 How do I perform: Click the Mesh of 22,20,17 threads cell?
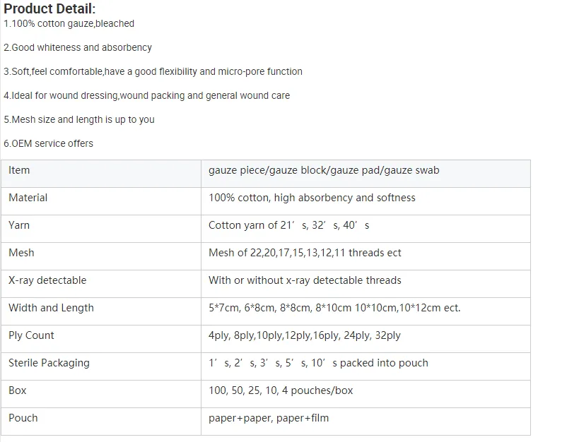[365, 256]
